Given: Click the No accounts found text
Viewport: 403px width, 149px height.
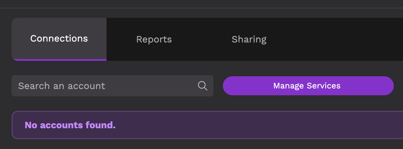Looking at the screenshot, I should coord(70,125).
